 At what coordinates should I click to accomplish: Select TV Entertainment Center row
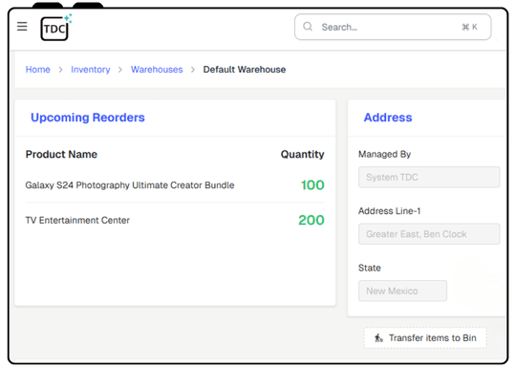point(175,220)
